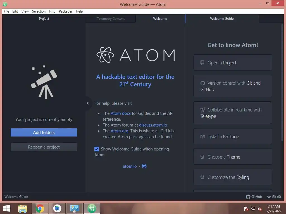Click the muted volume tray icon
Screen dimensions: 286x214
pos(260,209)
